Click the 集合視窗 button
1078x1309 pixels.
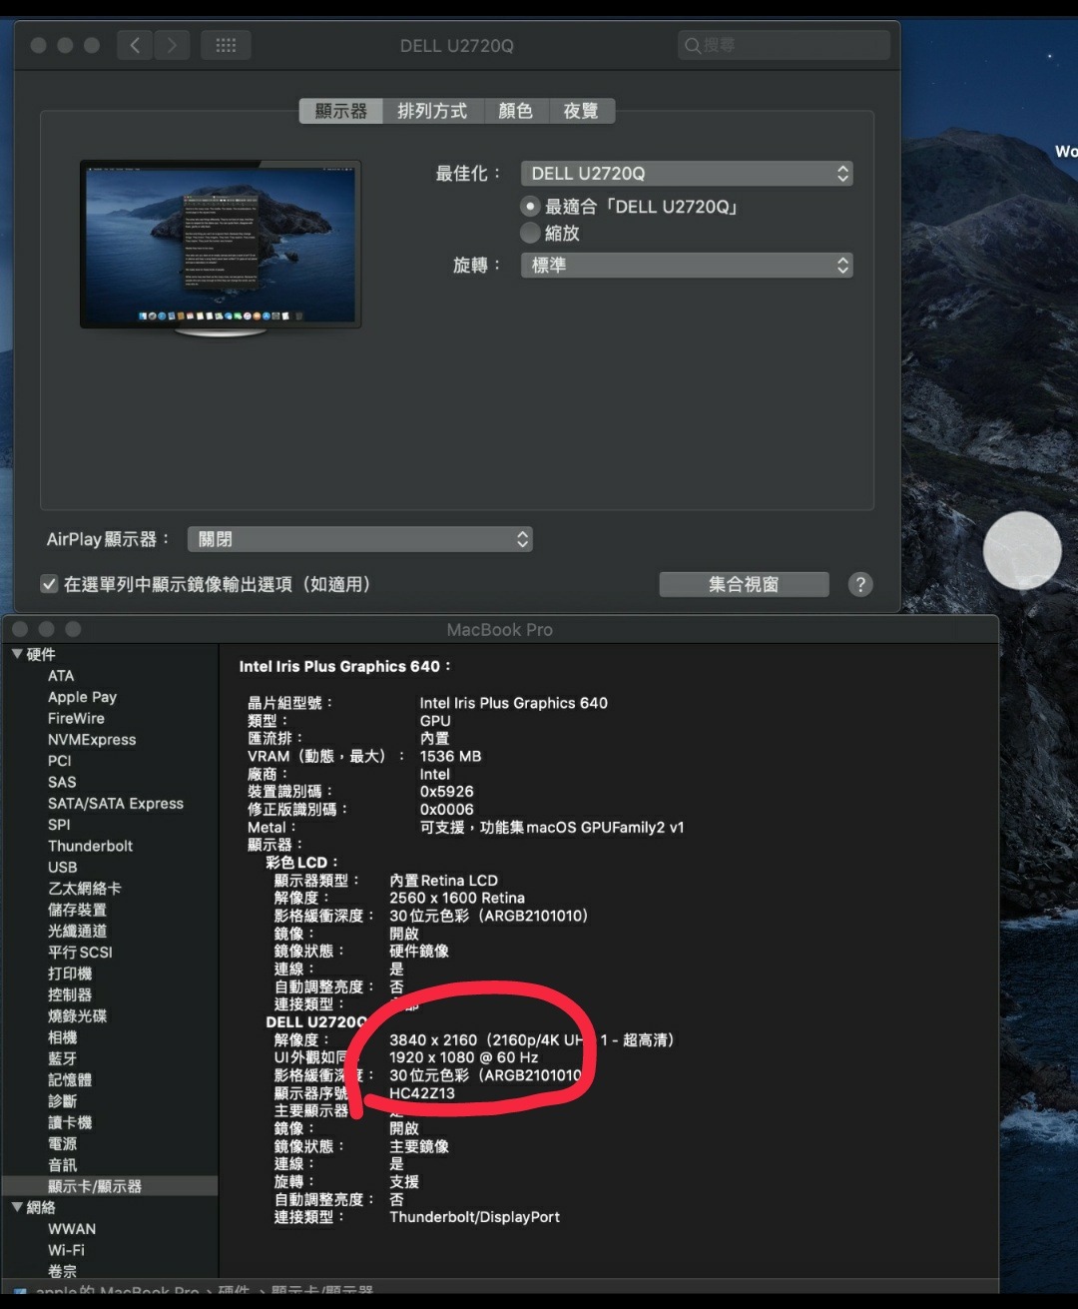(744, 584)
